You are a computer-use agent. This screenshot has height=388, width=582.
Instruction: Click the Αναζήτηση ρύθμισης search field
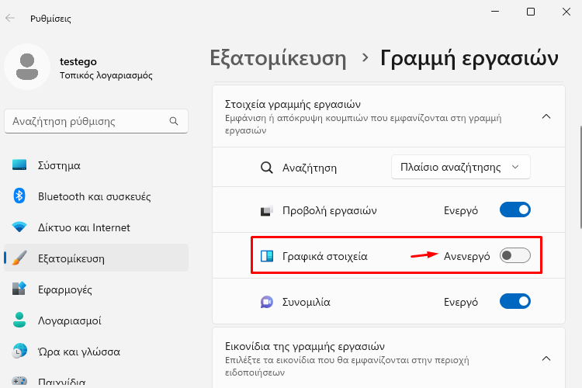(x=96, y=121)
